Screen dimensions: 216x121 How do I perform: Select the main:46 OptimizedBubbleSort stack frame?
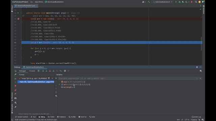click(x=36, y=82)
